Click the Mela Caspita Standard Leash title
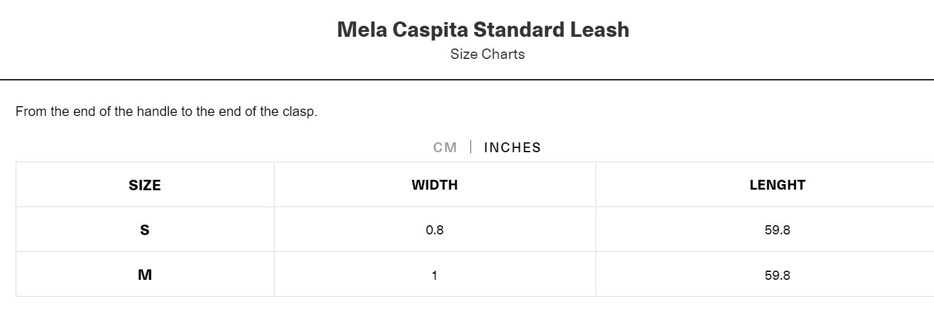934x332 pixels. (483, 29)
